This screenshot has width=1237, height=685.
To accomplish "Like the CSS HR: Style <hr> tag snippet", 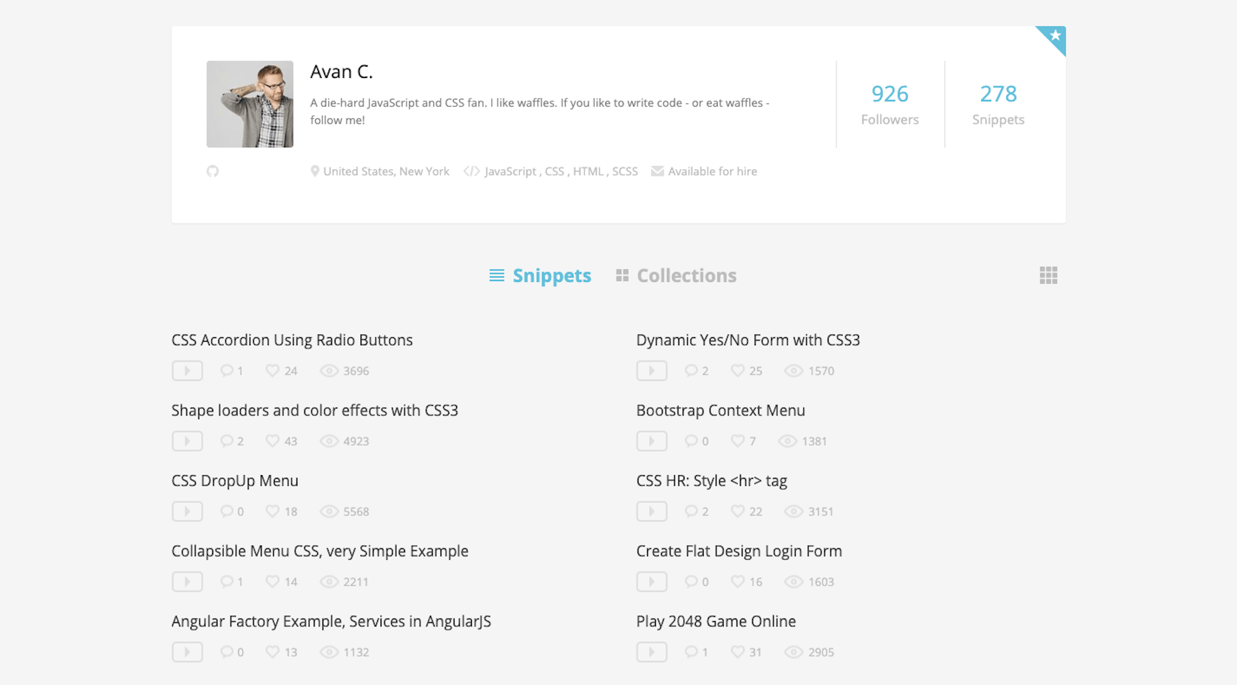I will [737, 511].
